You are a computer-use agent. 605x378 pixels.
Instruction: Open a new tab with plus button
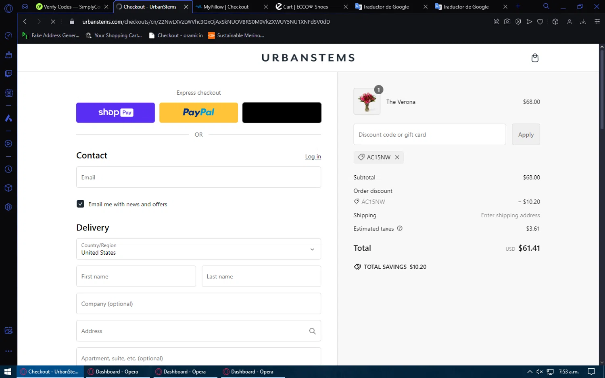point(518,6)
